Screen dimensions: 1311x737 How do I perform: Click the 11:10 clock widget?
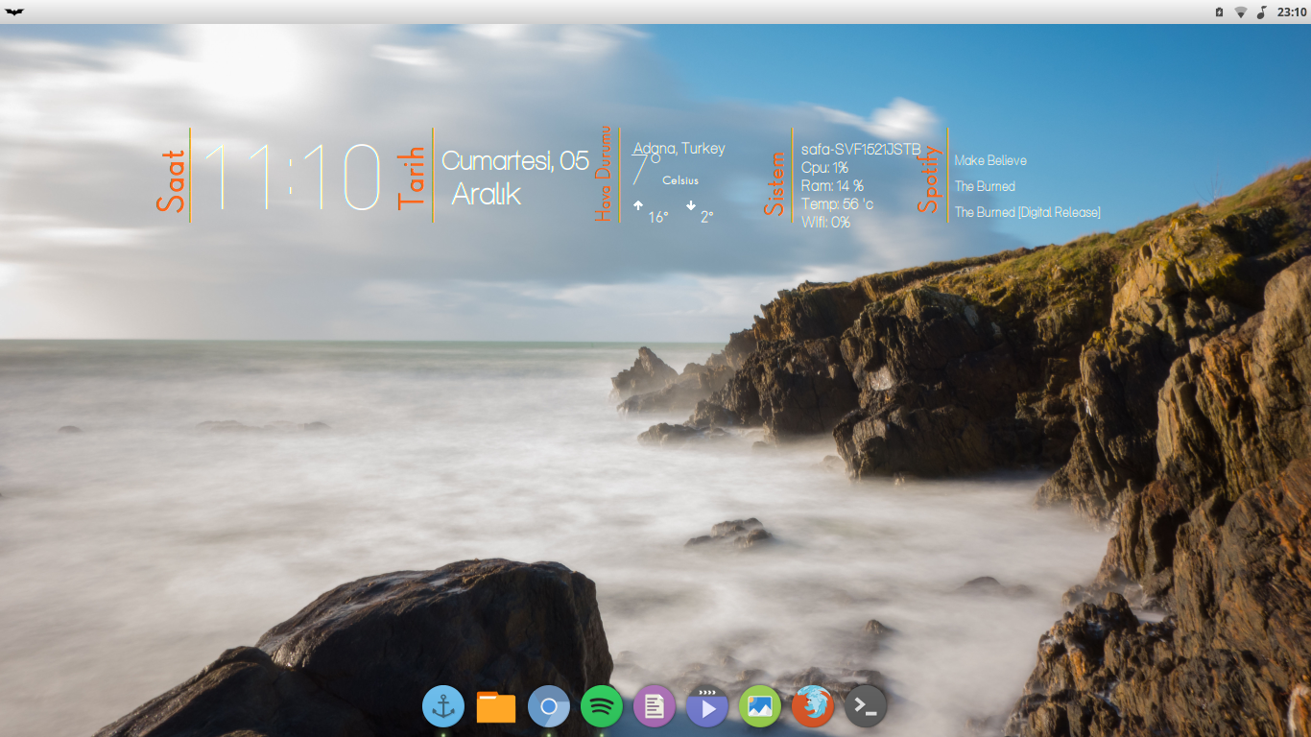(x=293, y=177)
